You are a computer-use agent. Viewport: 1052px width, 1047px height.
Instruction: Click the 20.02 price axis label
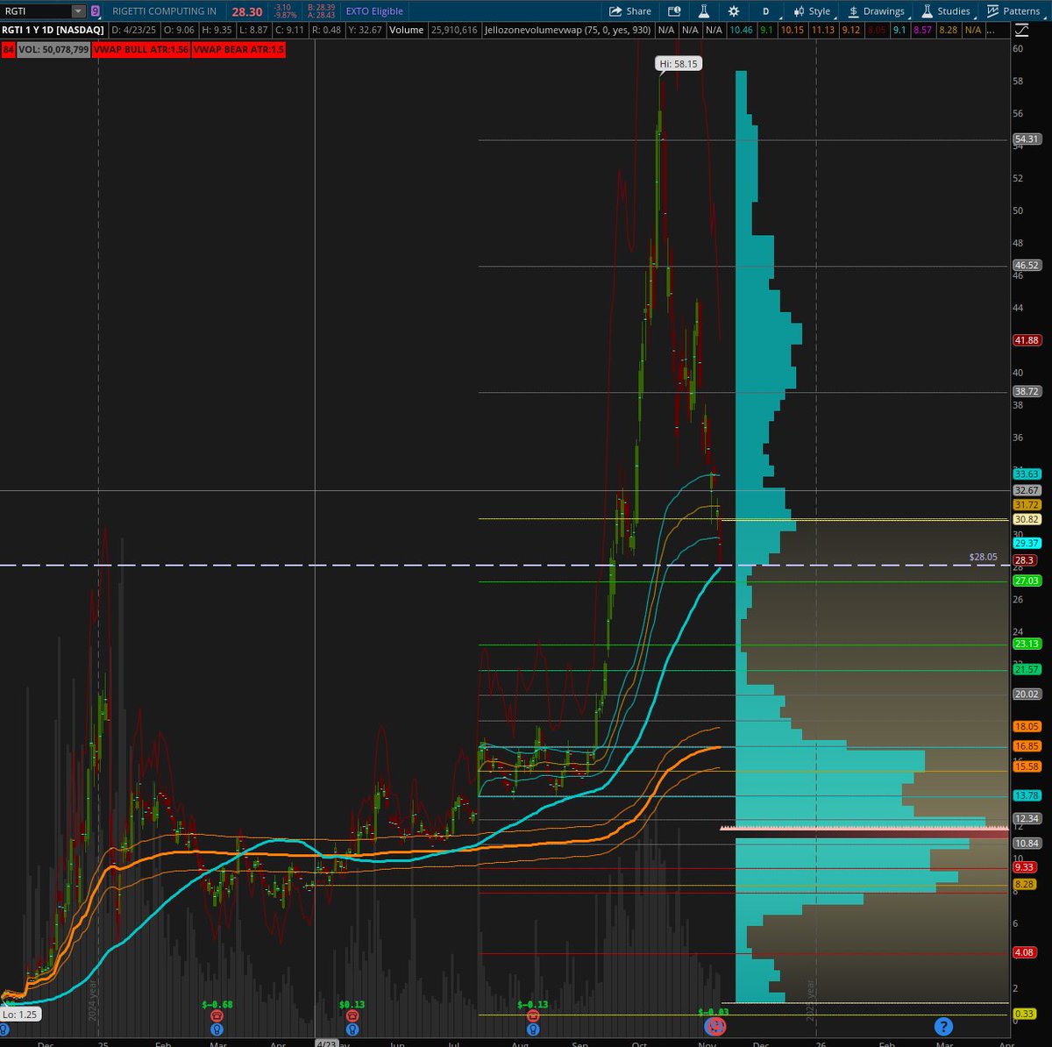[x=1027, y=694]
